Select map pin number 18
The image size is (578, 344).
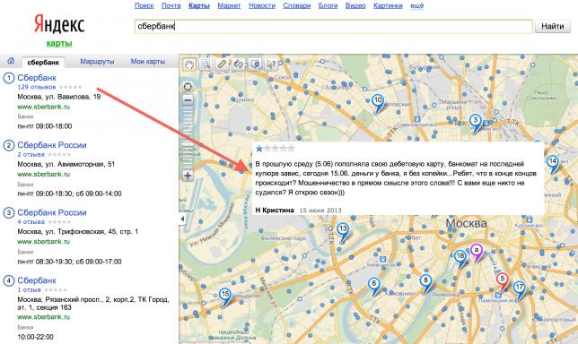coord(460,257)
